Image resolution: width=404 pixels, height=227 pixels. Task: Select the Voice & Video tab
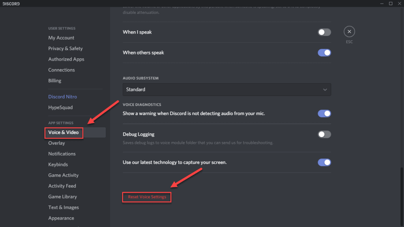pyautogui.click(x=64, y=133)
